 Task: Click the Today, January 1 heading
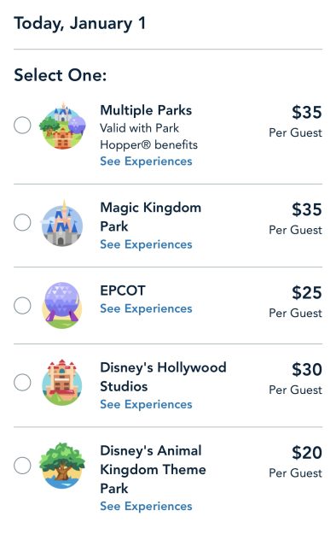[x=80, y=24]
